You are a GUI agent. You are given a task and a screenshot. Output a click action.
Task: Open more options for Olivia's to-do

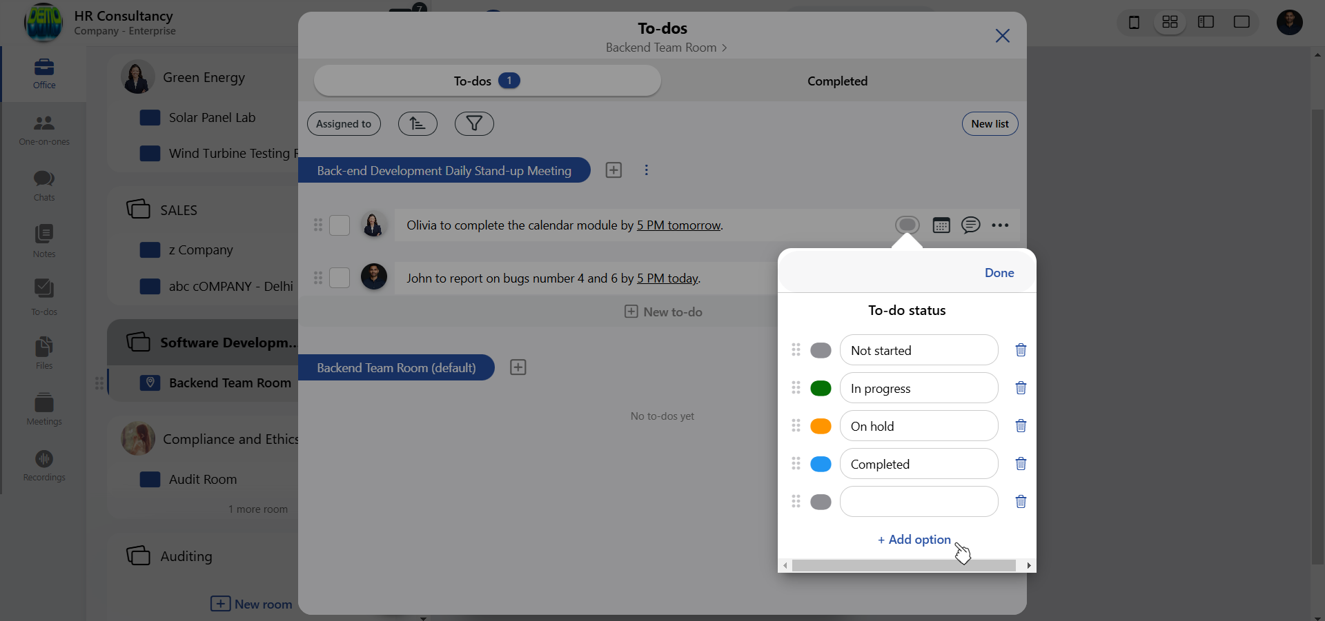(x=1000, y=225)
